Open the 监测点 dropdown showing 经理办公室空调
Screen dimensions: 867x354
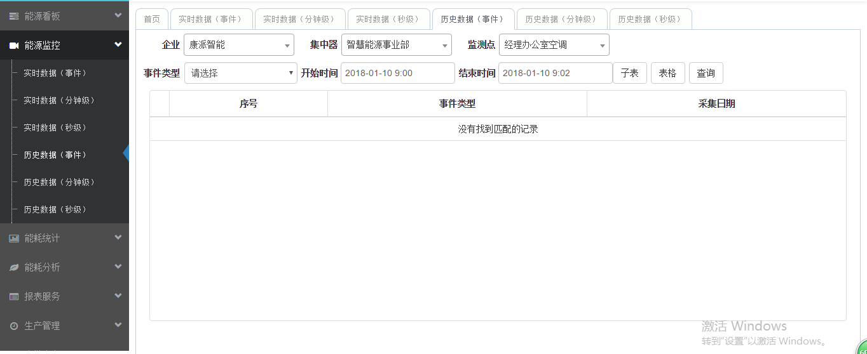[554, 45]
